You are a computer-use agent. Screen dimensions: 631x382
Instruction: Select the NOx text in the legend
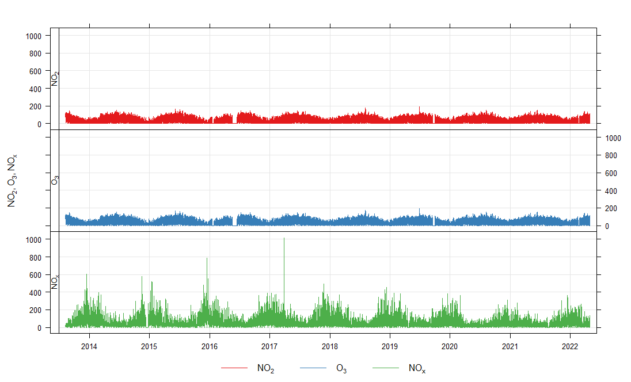point(417,368)
